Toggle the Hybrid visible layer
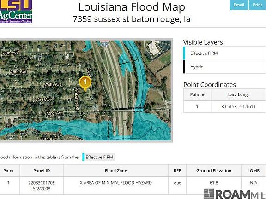The width and height of the screenshot is (266, 199). (x=224, y=67)
